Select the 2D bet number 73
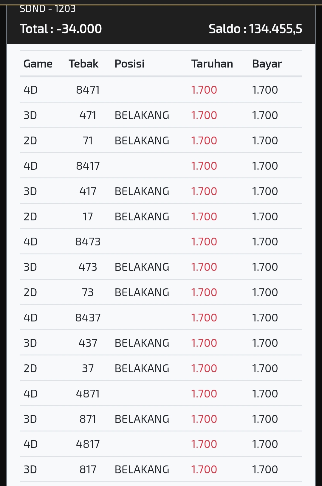 click(x=88, y=292)
